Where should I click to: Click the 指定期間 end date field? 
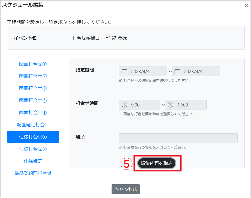[x=196, y=71]
